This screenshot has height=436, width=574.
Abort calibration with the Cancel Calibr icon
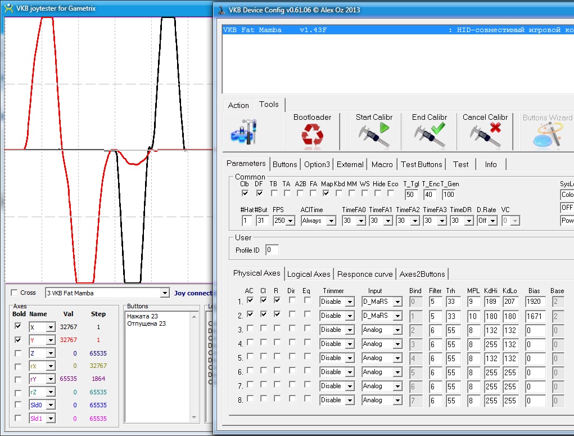pyautogui.click(x=485, y=136)
